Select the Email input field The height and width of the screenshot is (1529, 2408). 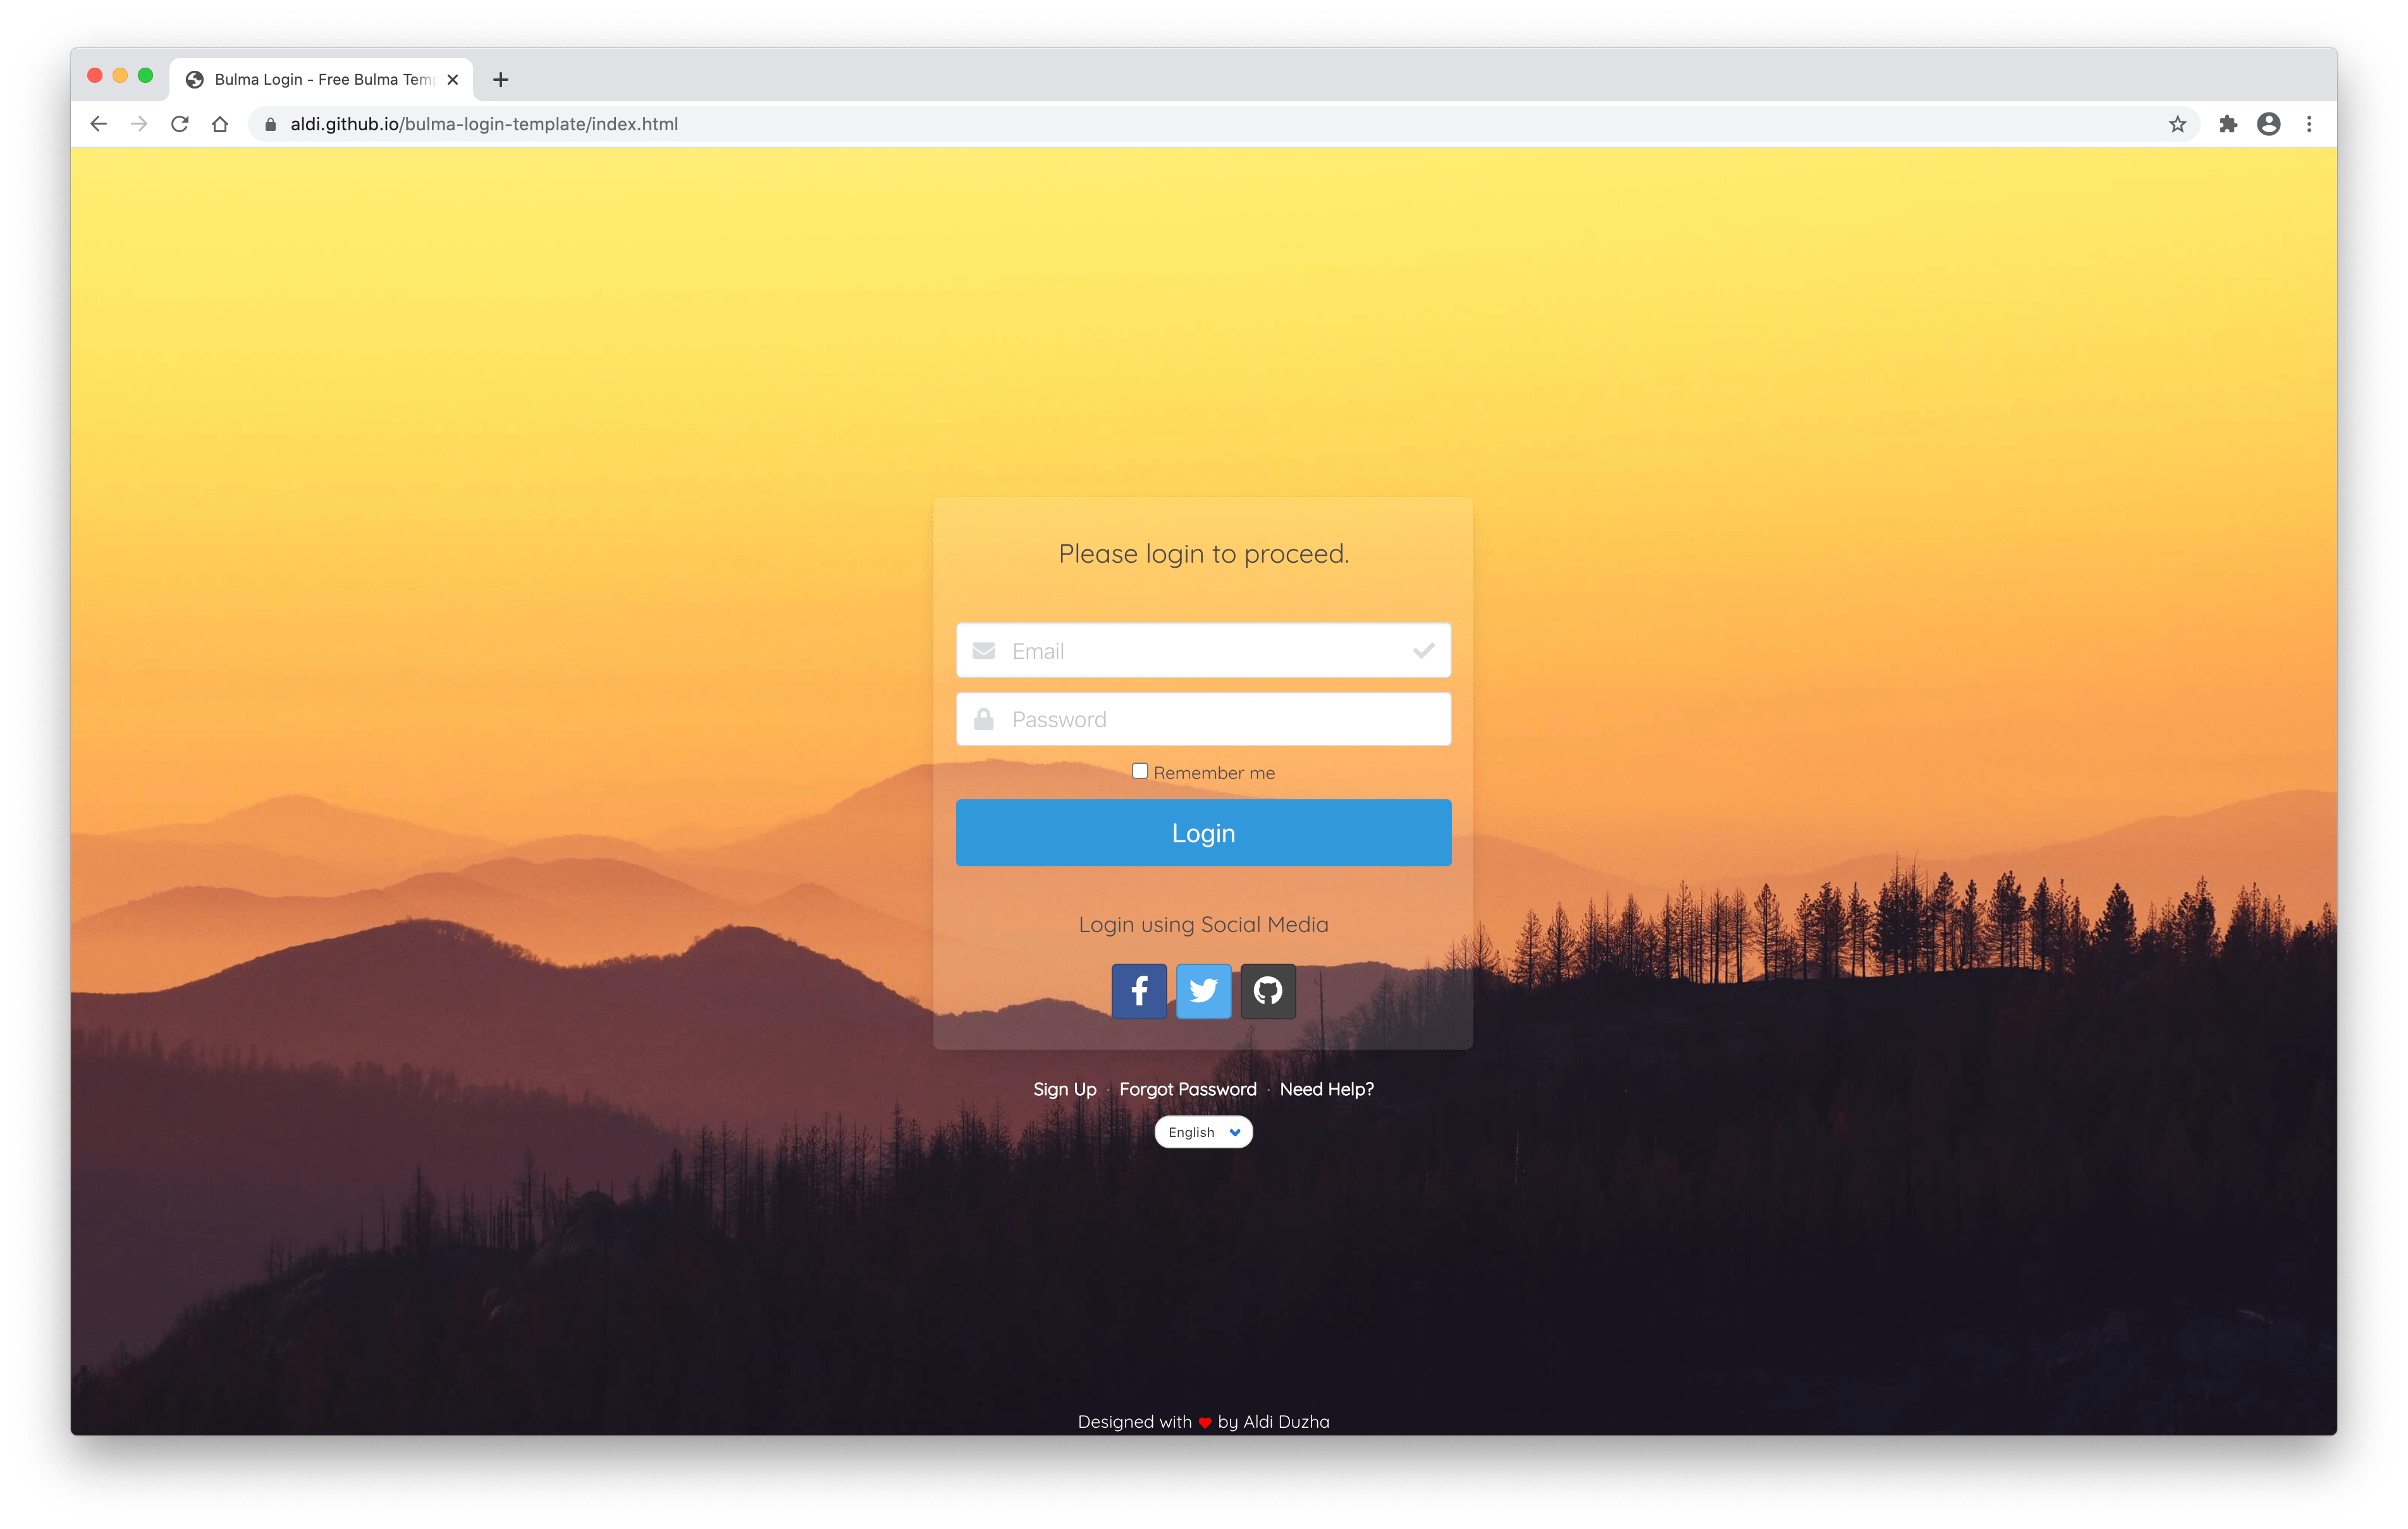1204,649
